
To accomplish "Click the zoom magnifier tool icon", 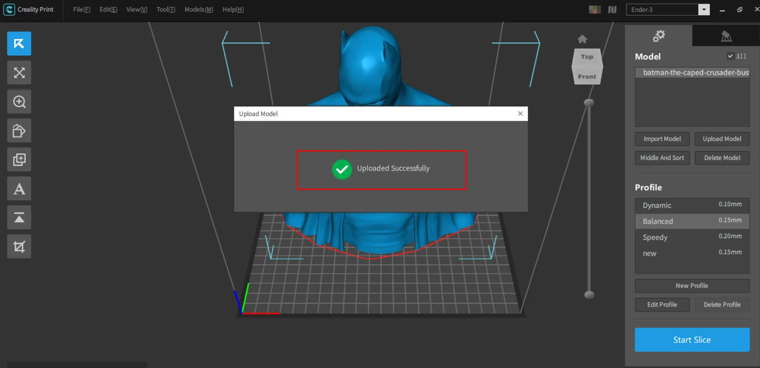I will 19,101.
